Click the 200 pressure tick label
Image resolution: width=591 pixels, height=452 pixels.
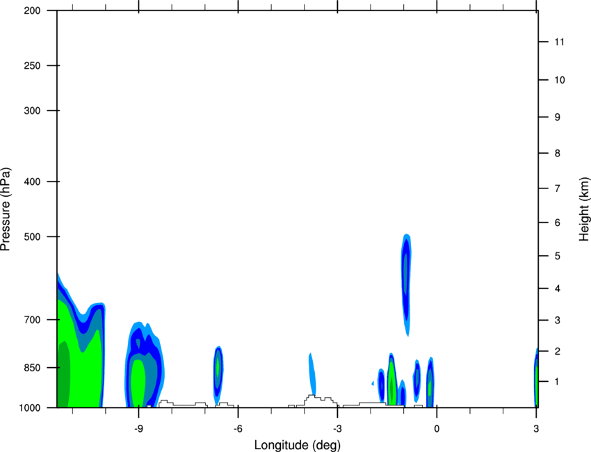tap(32, 10)
